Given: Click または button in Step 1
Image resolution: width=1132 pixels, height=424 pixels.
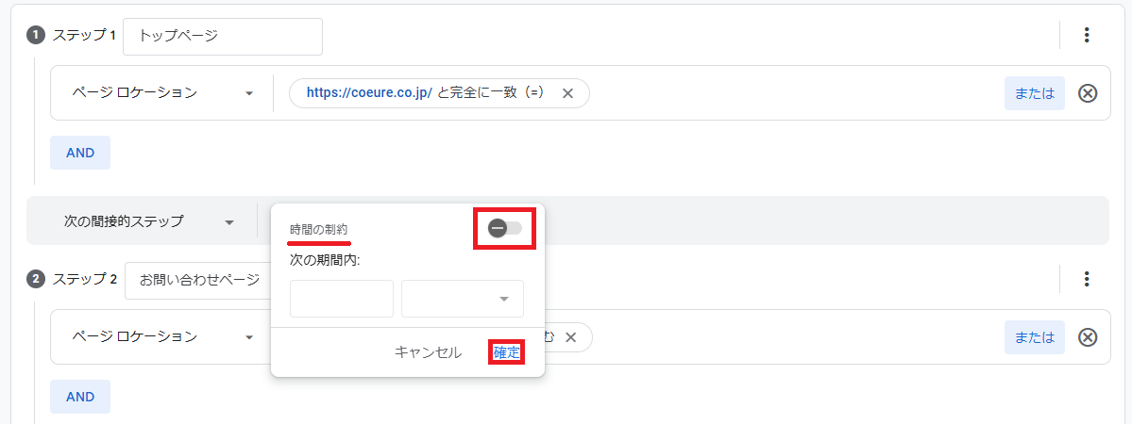Looking at the screenshot, I should 1035,93.
